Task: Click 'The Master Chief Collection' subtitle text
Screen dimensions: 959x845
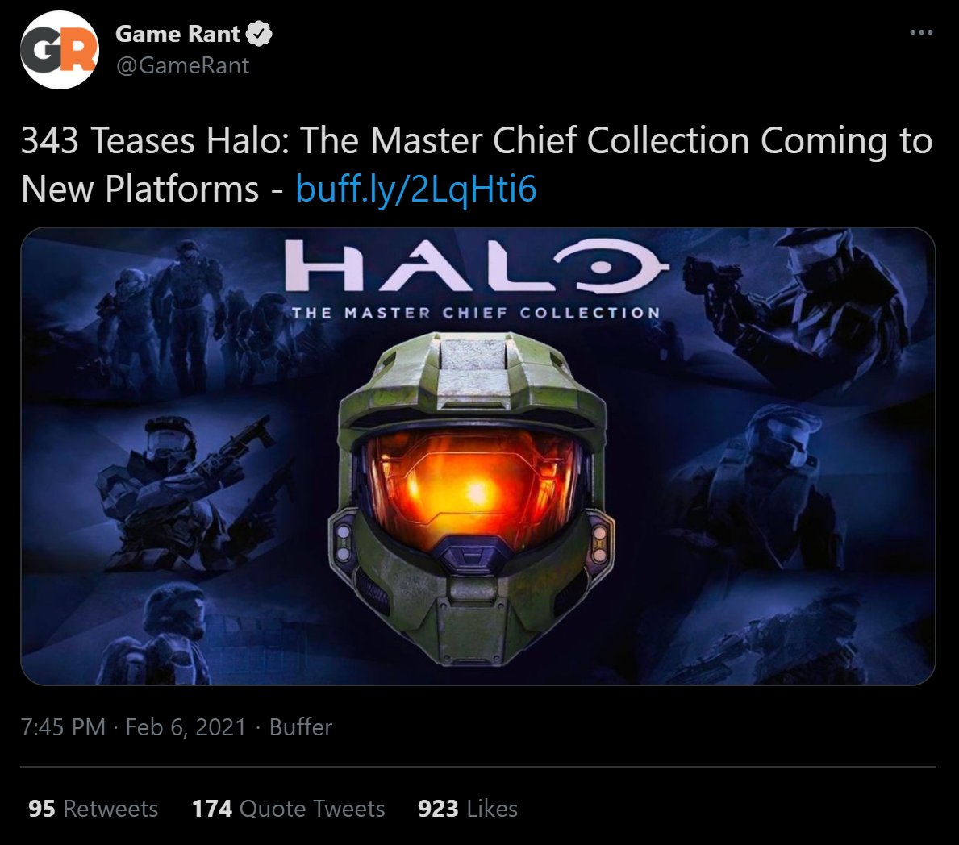Action: 476,313
